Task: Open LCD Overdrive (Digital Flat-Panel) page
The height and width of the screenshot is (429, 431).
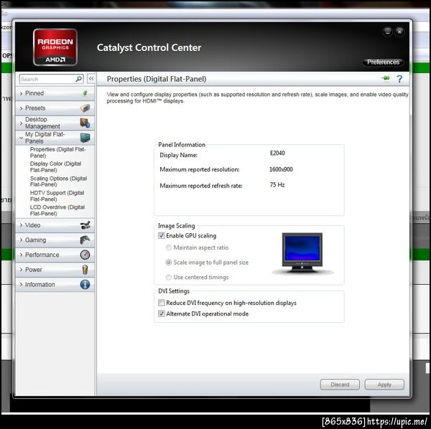Action: (57, 210)
